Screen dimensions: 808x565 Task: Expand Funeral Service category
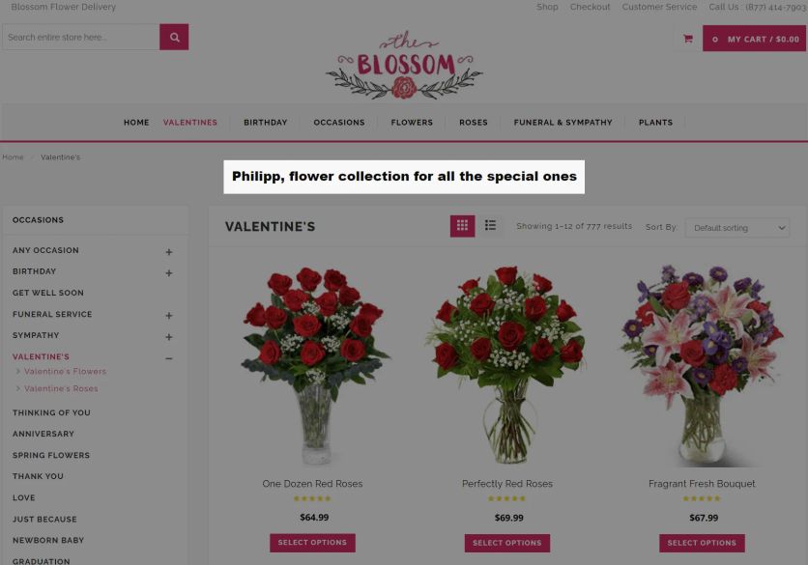pos(169,315)
